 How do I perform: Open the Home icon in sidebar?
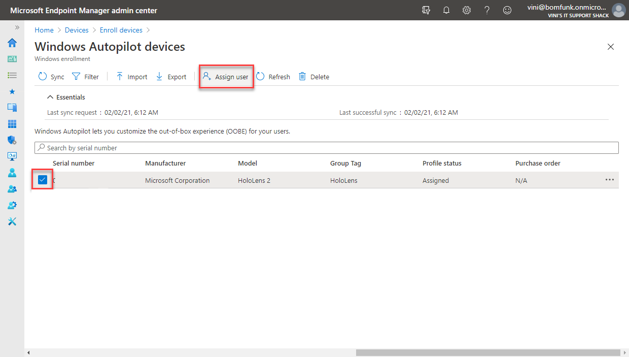point(12,43)
